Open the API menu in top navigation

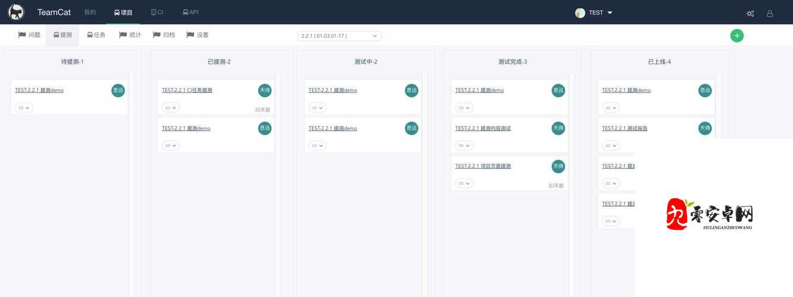[x=191, y=12]
